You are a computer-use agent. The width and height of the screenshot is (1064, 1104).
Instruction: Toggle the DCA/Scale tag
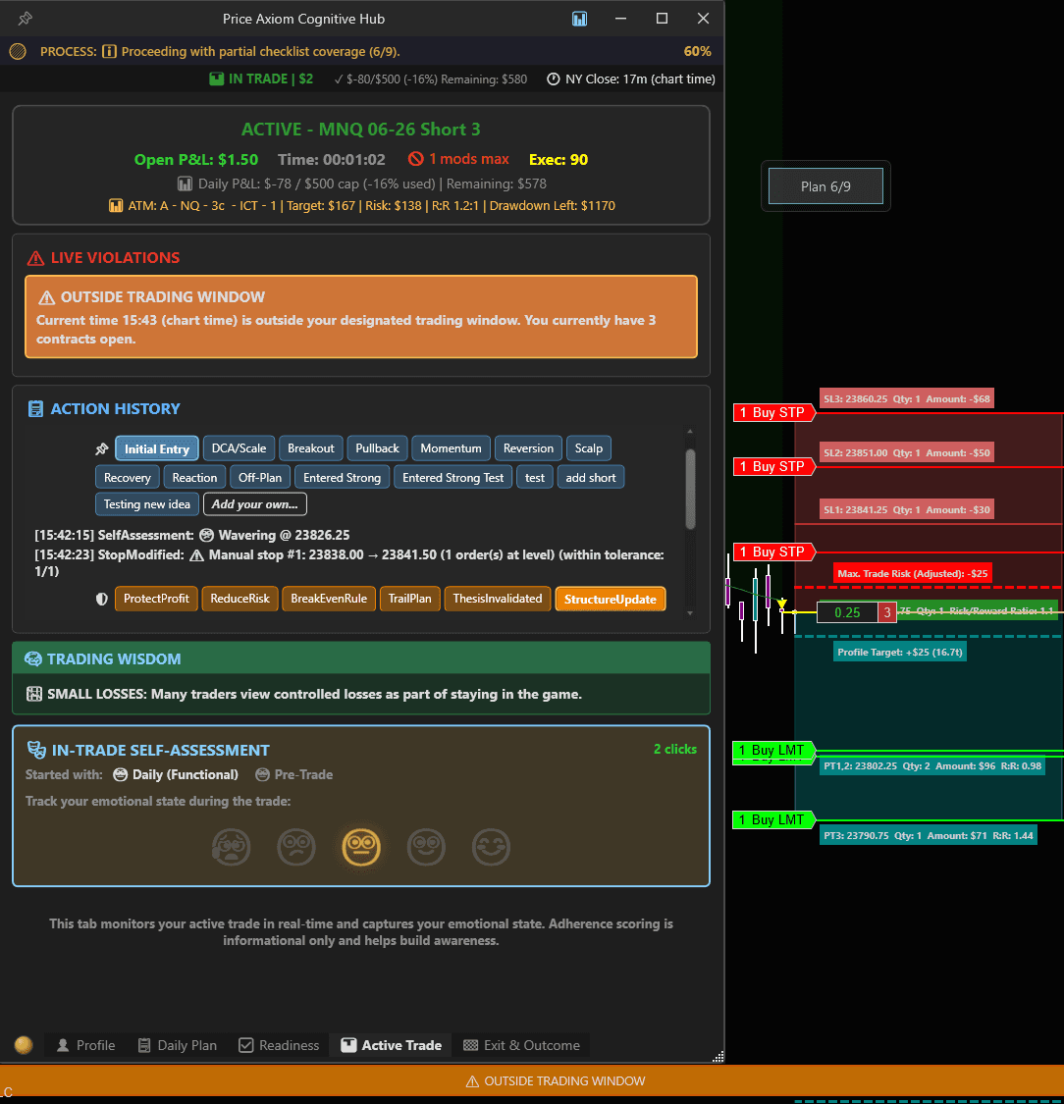click(239, 447)
